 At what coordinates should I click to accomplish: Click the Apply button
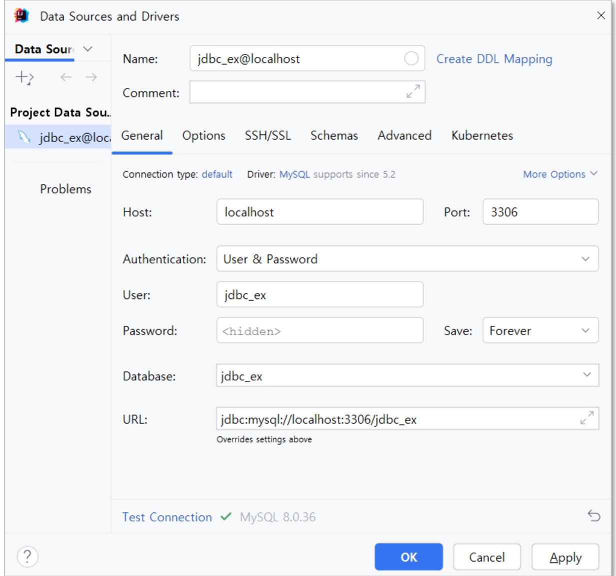click(565, 557)
